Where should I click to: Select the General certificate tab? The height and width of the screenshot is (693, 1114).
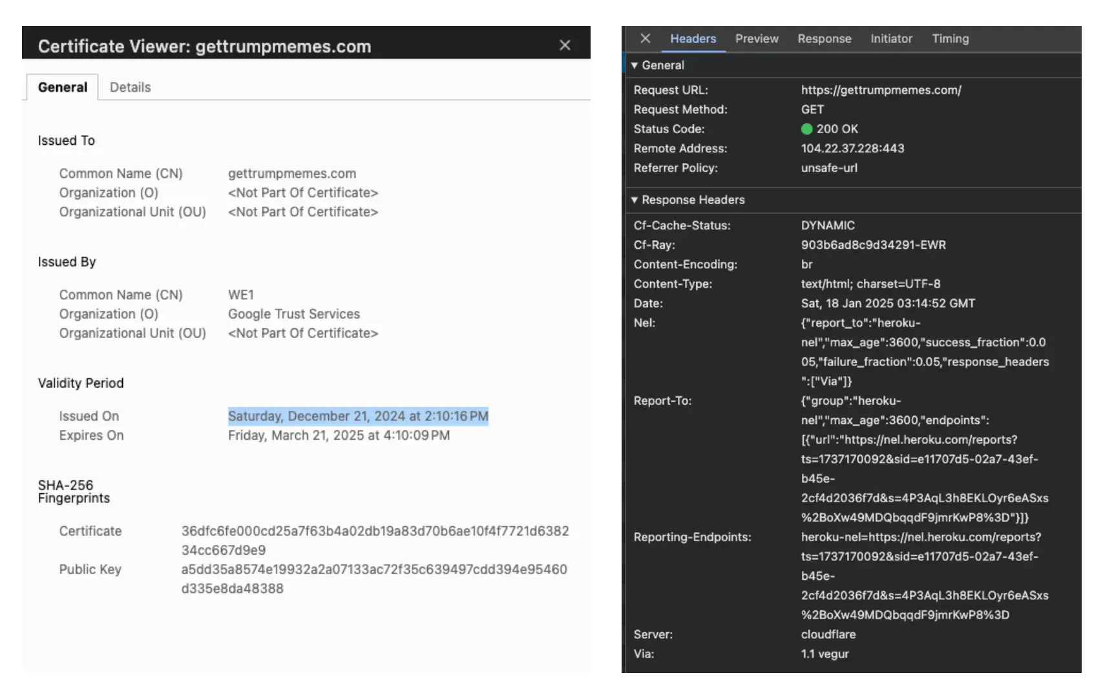tap(63, 87)
